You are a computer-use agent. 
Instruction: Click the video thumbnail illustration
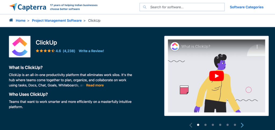pyautogui.click(x=216, y=76)
